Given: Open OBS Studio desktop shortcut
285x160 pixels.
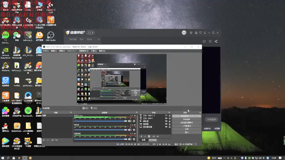Looking at the screenshot, I should (50, 36).
